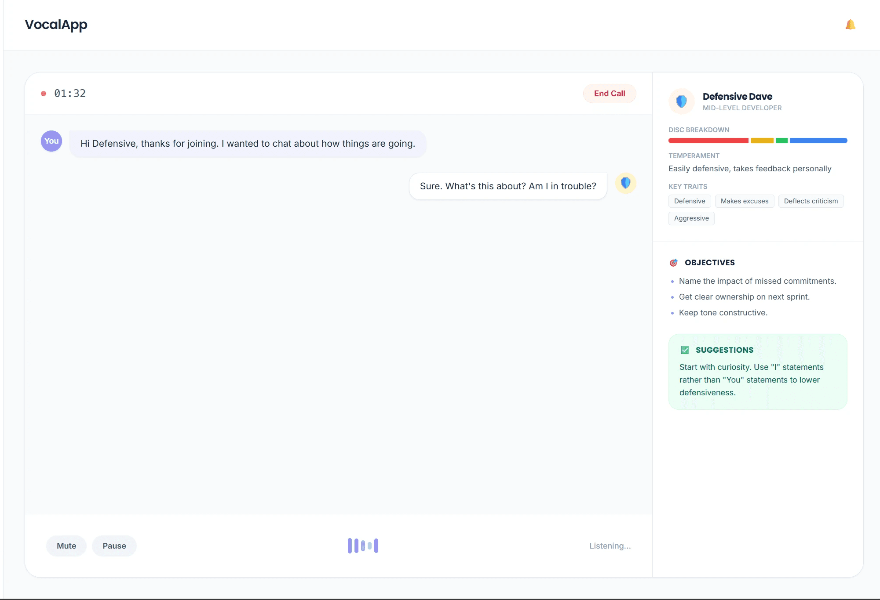Screen dimensions: 880x600
Task: End the call
Action: tap(609, 94)
